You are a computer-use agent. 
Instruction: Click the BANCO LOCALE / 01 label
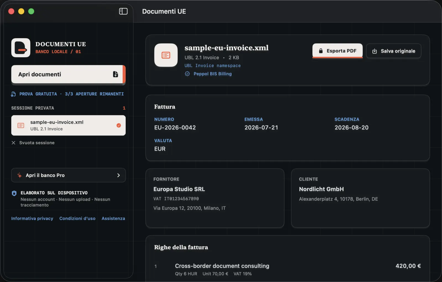(58, 52)
